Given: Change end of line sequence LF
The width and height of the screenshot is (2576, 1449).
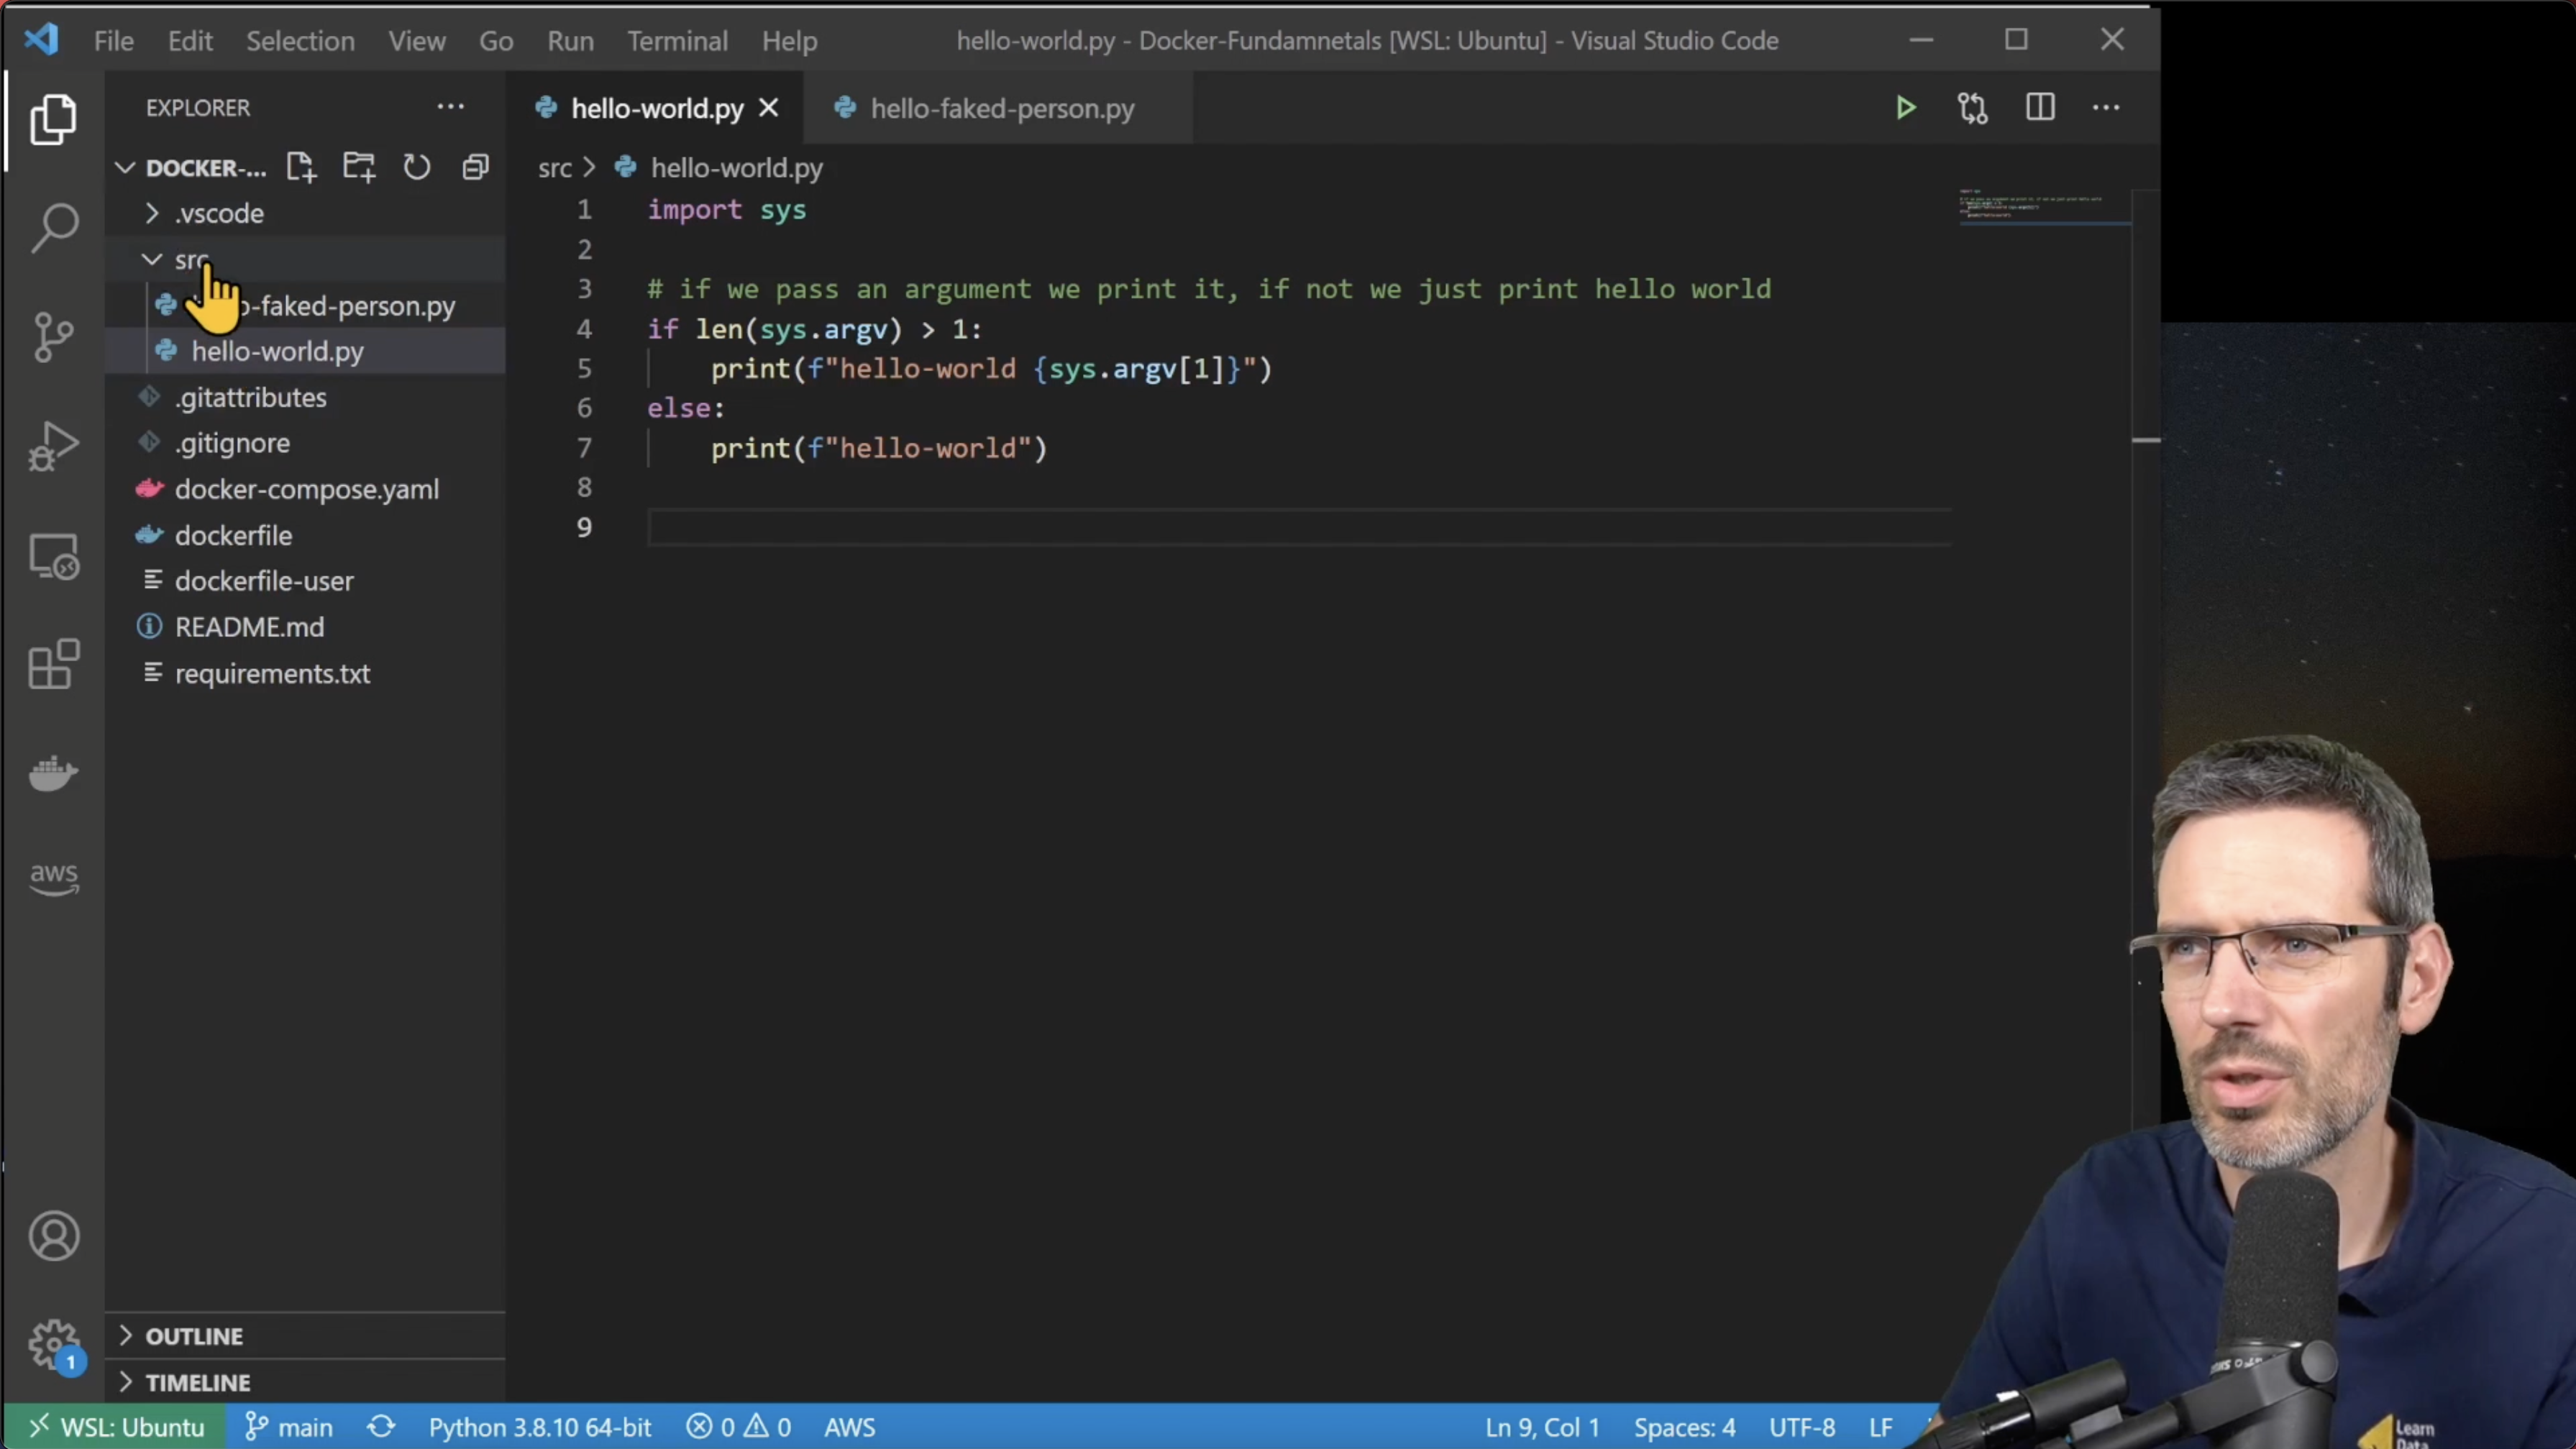Looking at the screenshot, I should (1881, 1427).
